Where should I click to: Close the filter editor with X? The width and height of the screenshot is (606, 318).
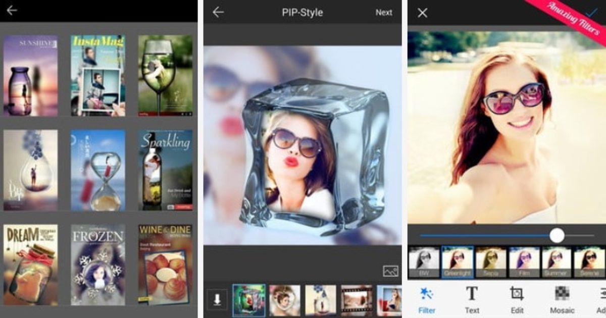coord(423,13)
